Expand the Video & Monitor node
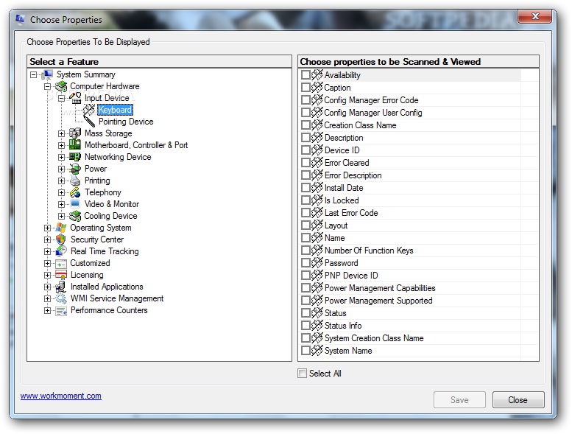The width and height of the screenshot is (572, 434). [62, 204]
